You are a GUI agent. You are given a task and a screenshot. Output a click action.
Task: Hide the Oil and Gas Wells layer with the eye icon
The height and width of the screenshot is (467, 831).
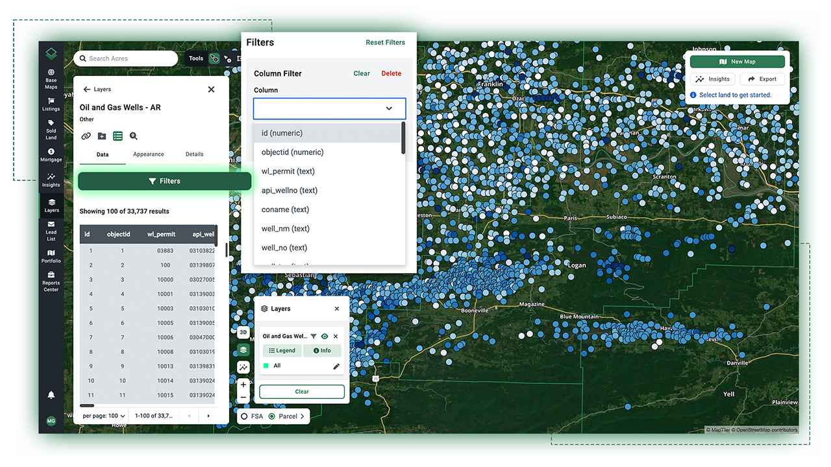tap(325, 337)
